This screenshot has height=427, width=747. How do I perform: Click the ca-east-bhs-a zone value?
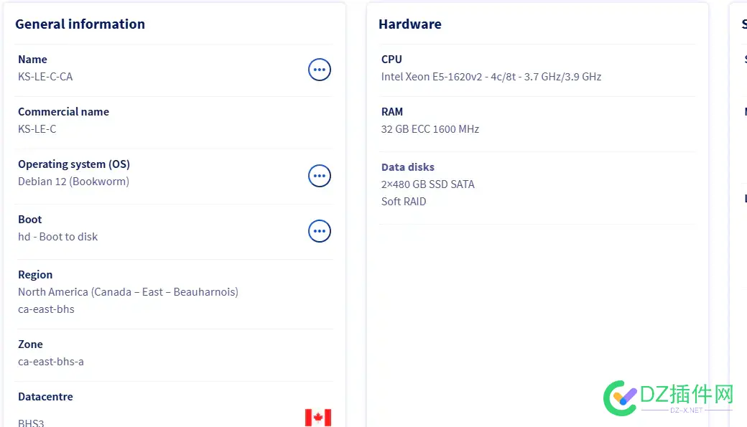coord(51,362)
